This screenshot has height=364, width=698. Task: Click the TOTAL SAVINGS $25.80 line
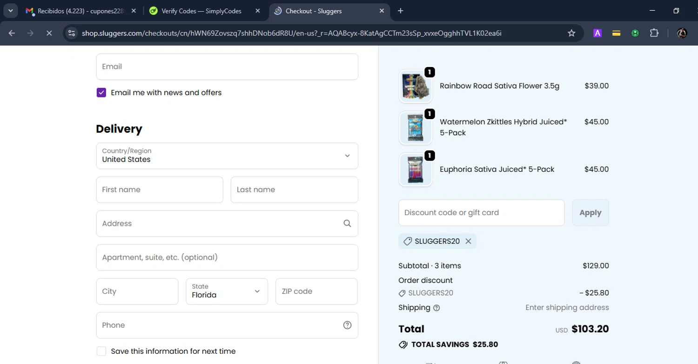click(x=449, y=345)
